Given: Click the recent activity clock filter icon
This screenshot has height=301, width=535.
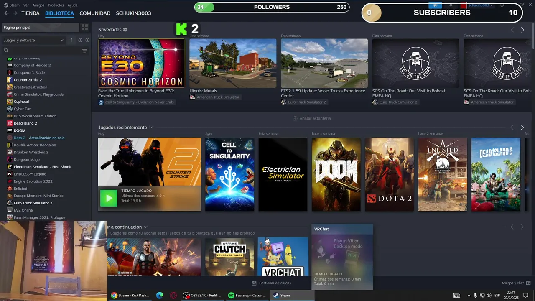Looking at the screenshot, I should 80,40.
